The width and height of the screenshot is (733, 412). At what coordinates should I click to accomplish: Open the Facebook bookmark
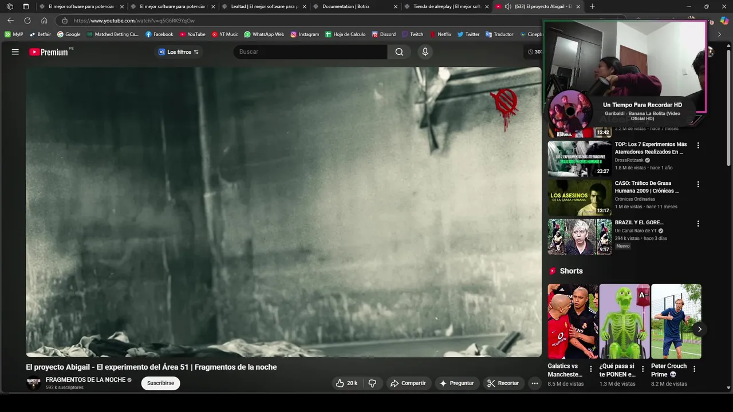pyautogui.click(x=159, y=34)
